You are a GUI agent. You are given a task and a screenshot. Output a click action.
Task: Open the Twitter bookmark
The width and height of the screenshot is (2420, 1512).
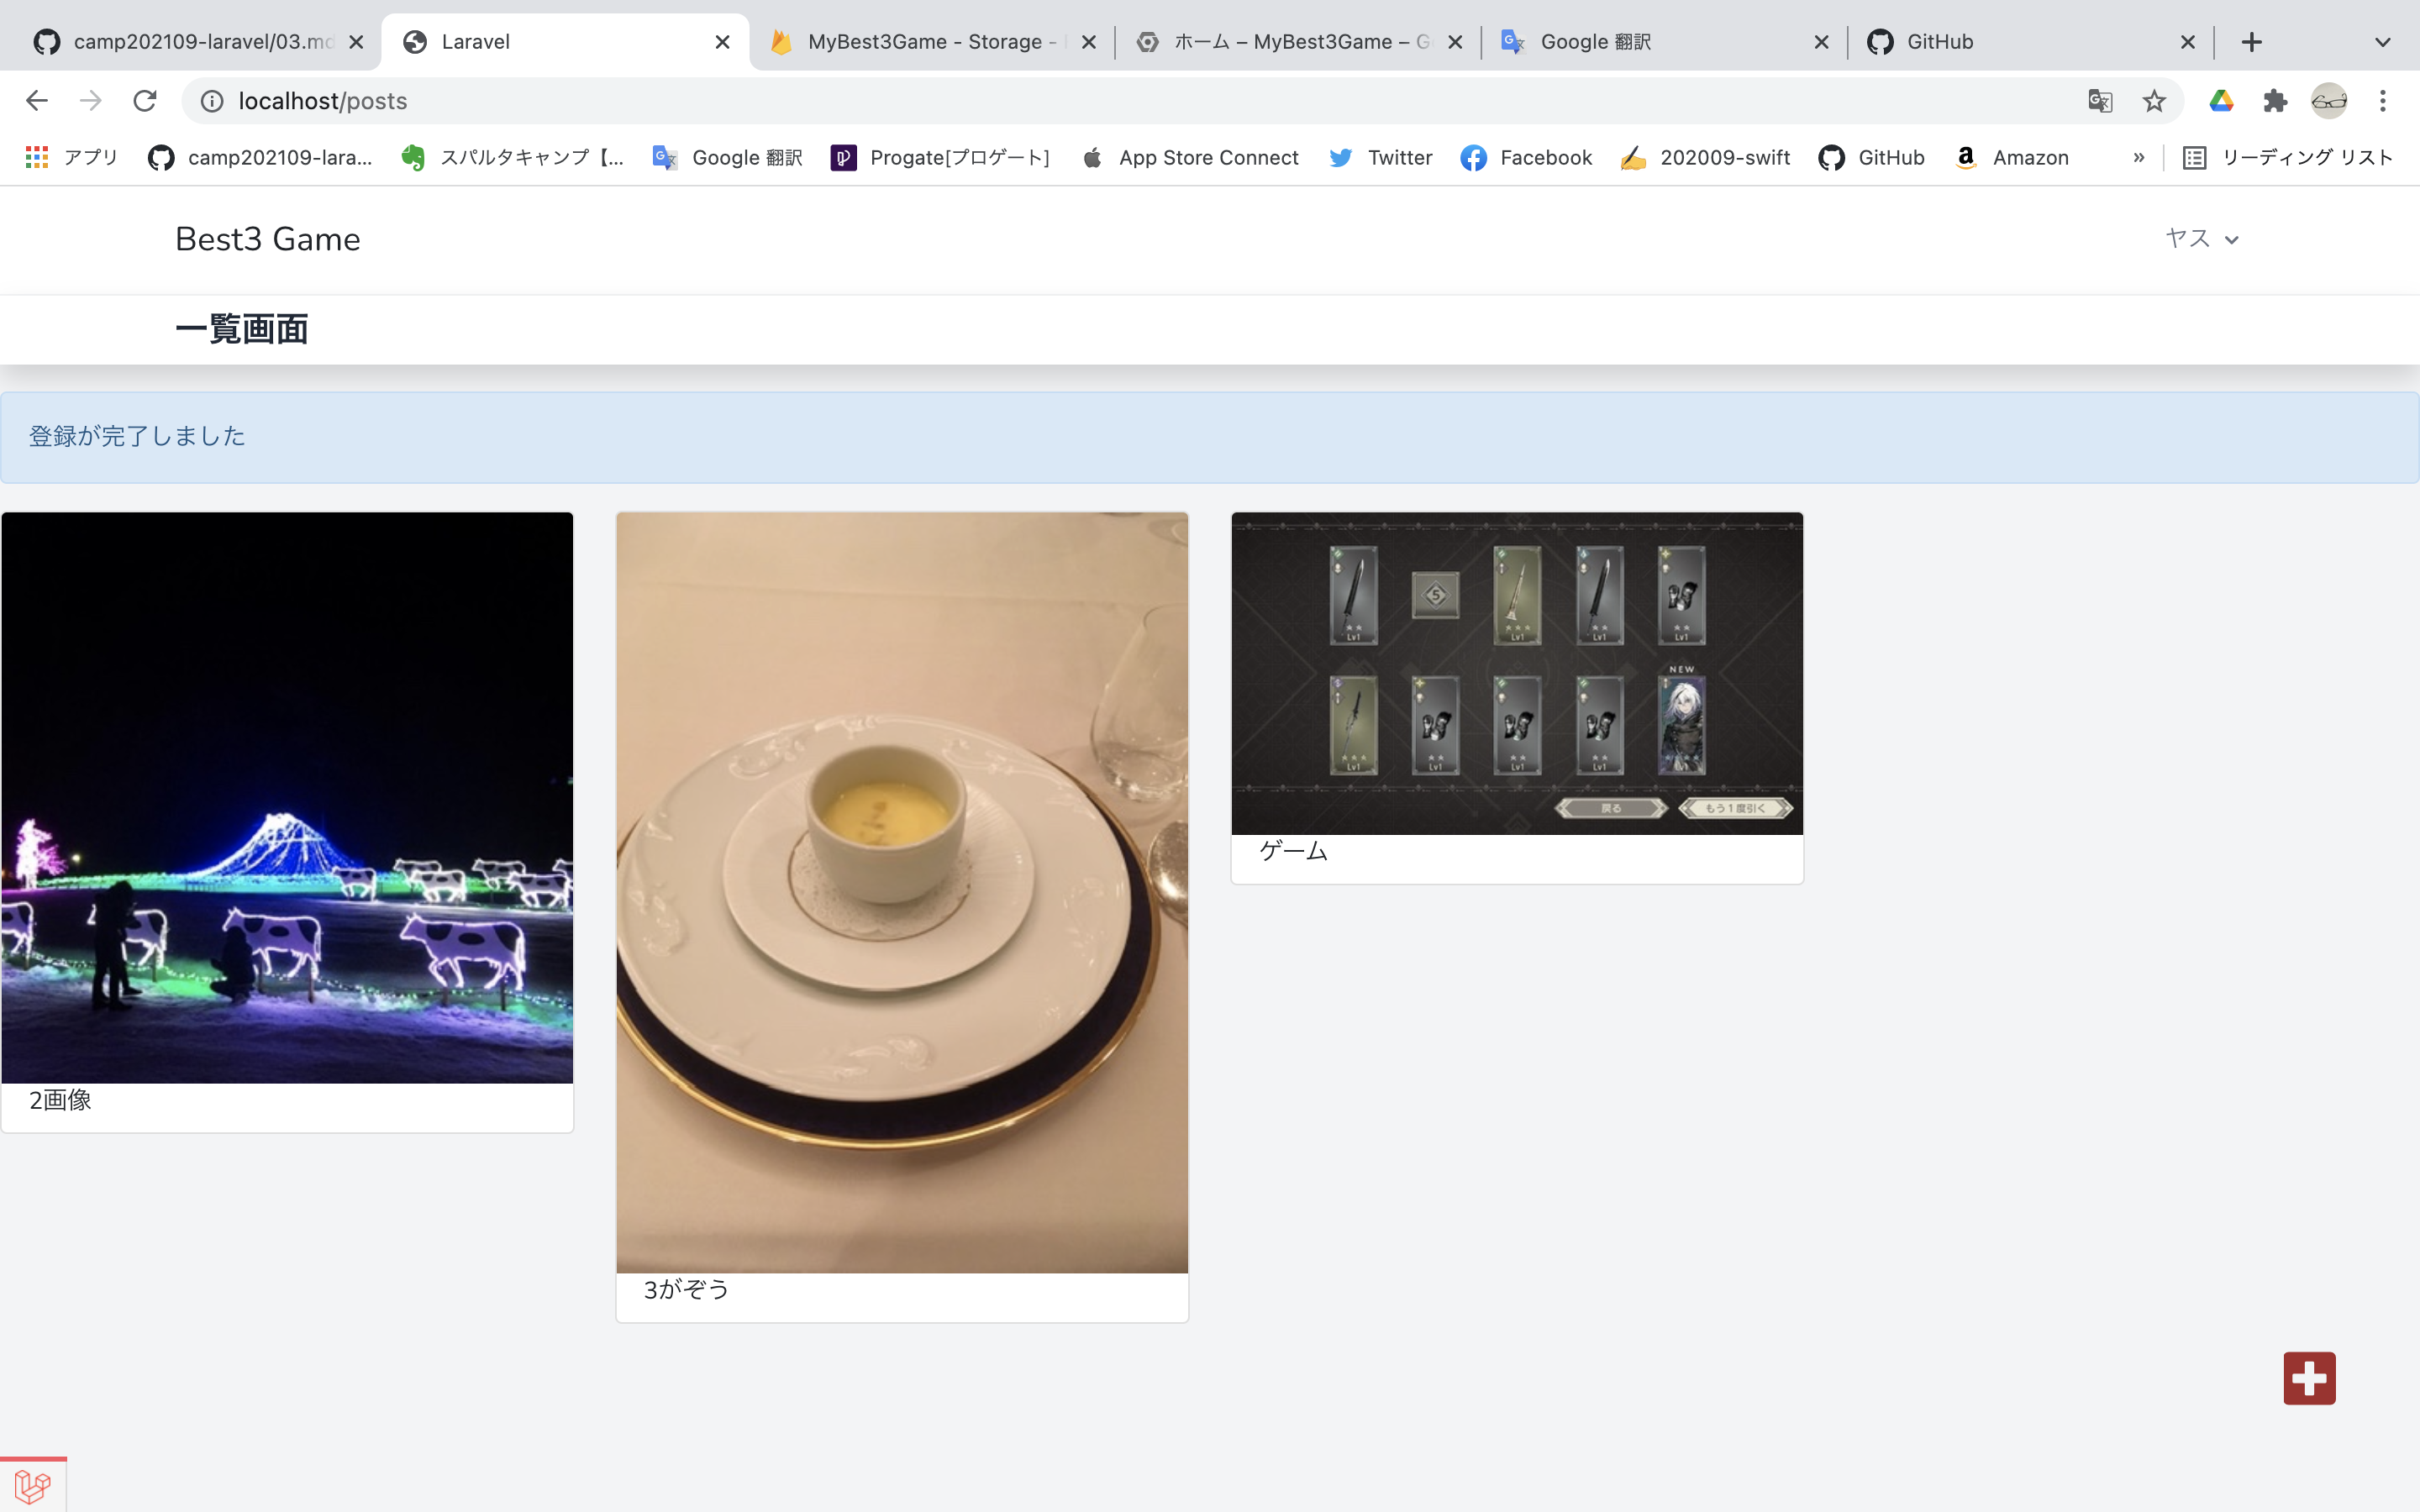click(1381, 157)
